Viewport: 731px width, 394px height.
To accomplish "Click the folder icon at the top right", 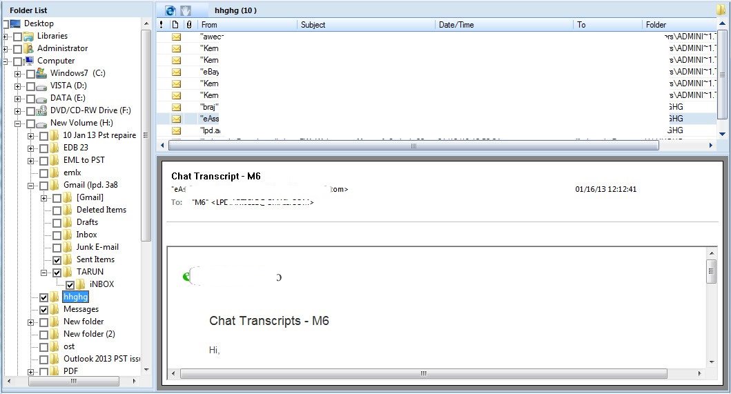I will click(721, 10).
